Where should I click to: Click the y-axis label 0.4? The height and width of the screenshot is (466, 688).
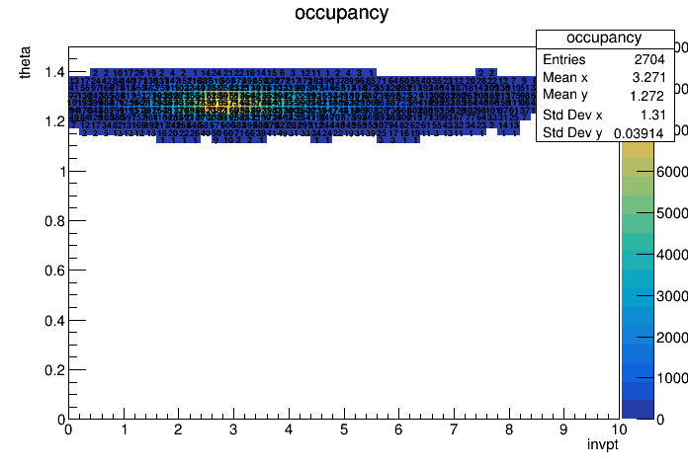pyautogui.click(x=54, y=321)
